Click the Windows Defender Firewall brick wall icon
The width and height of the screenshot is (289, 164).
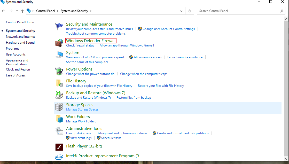coord(59,43)
